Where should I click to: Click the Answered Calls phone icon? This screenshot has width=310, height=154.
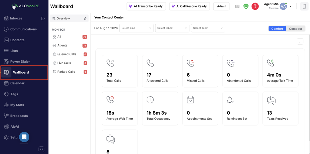pos(150,63)
